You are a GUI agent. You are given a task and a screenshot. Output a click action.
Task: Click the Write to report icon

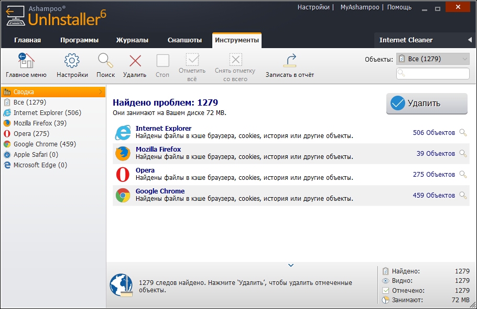coord(290,61)
